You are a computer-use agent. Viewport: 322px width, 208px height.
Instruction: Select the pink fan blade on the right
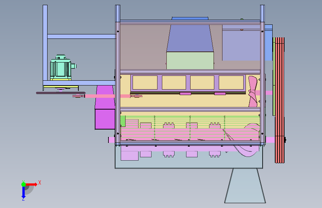coord(253,91)
